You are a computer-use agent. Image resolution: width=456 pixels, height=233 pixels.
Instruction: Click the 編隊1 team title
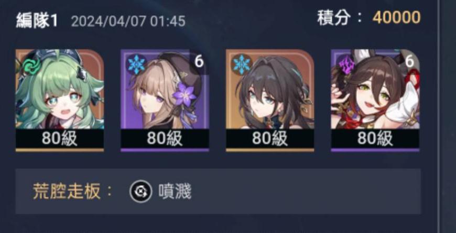point(37,21)
